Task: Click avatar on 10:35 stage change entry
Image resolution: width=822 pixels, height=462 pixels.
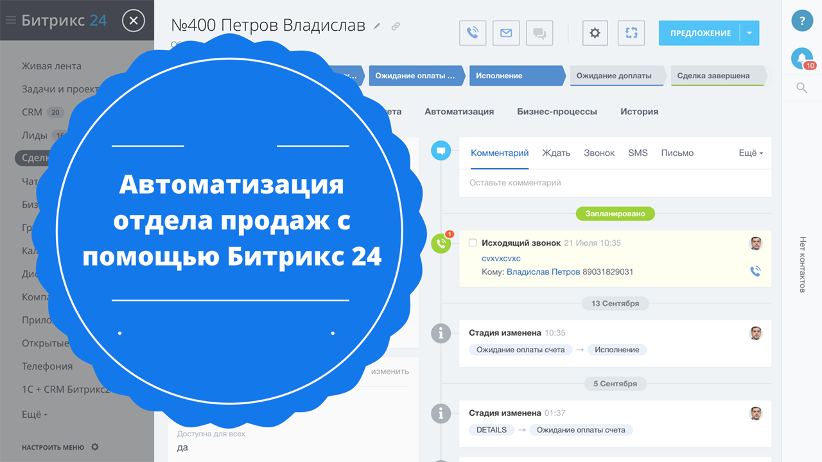Action: tap(756, 333)
